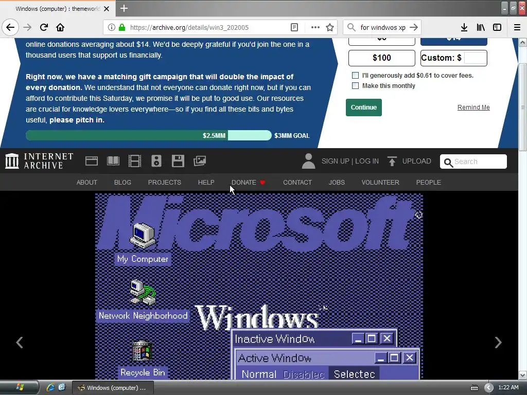Click the page vertical scrollbar thumb
Screen dimensions: 527x395
[523, 107]
